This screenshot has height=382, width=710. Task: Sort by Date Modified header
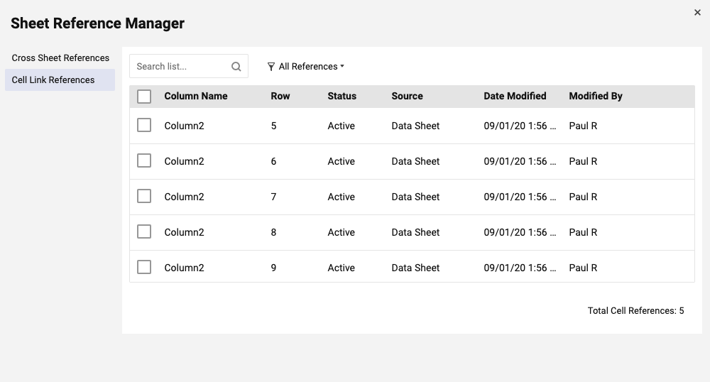[x=515, y=97]
